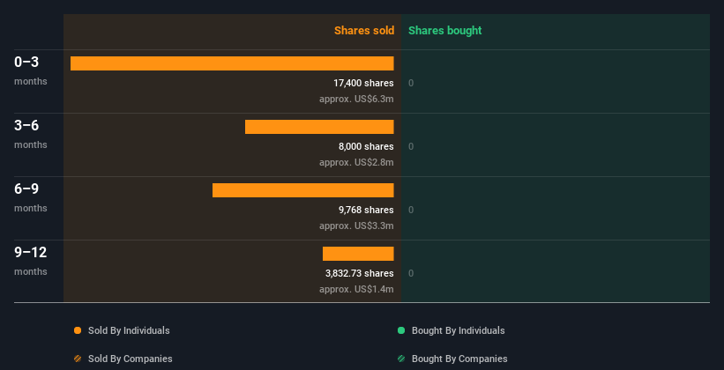Toggle the Sold By Companies legend label
The image size is (724, 370).
(131, 359)
